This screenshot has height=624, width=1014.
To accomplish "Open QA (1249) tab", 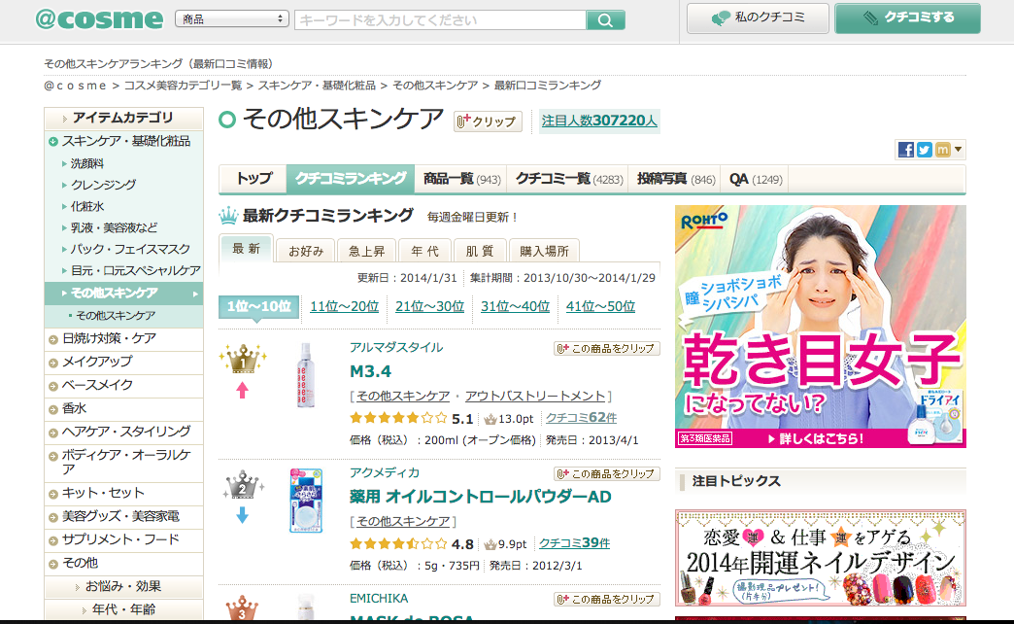I will coord(756,179).
